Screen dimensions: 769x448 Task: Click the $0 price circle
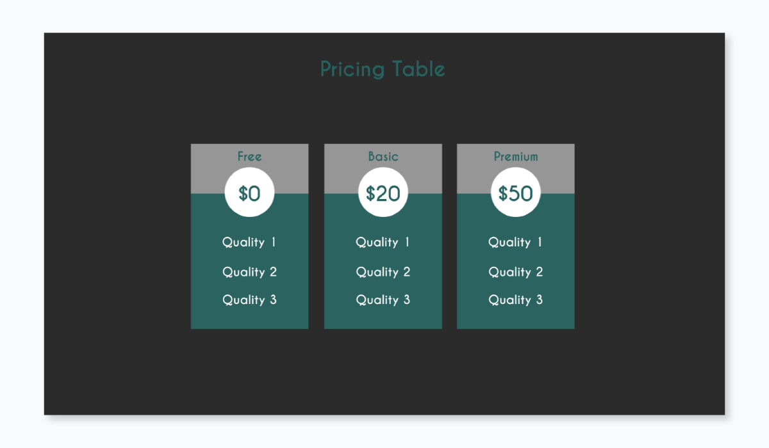pyautogui.click(x=249, y=193)
